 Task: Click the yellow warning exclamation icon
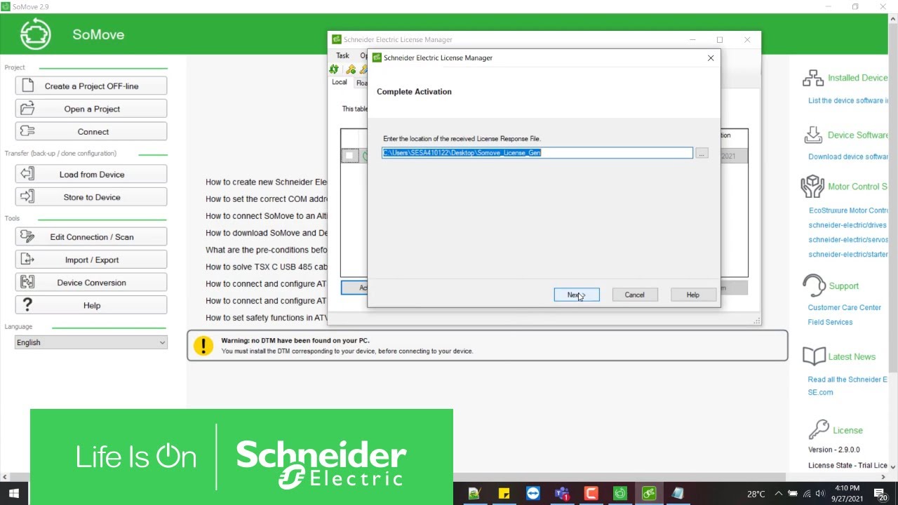(203, 345)
